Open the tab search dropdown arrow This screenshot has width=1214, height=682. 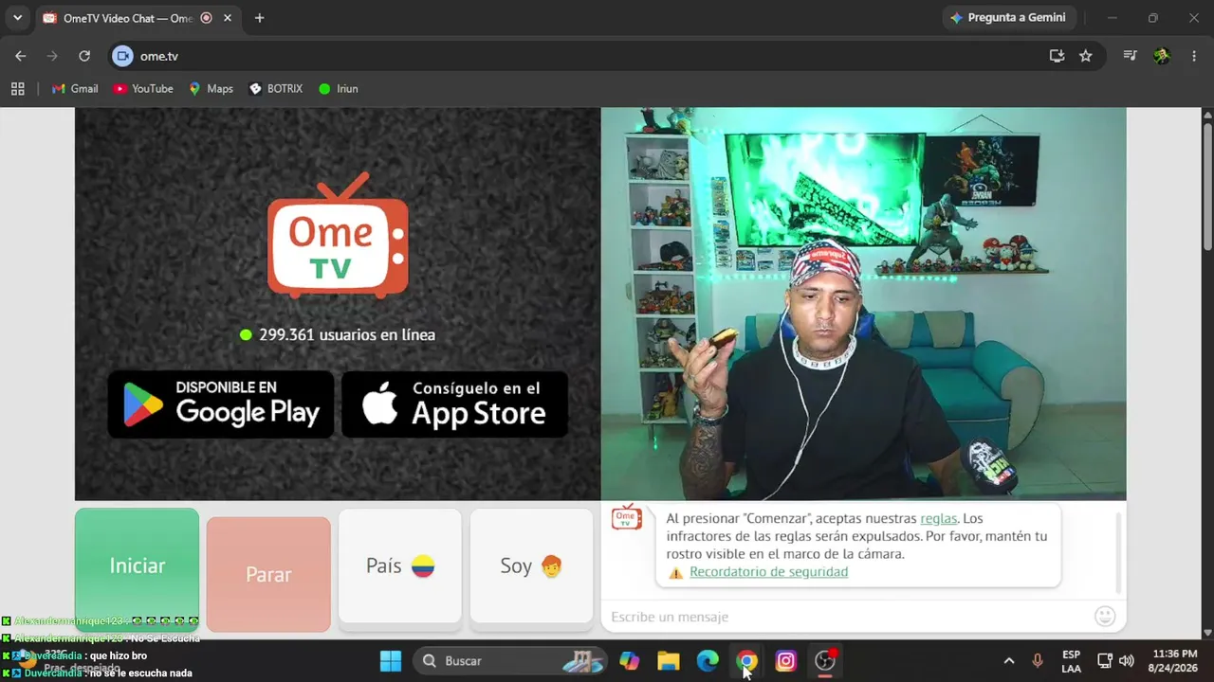click(x=17, y=18)
